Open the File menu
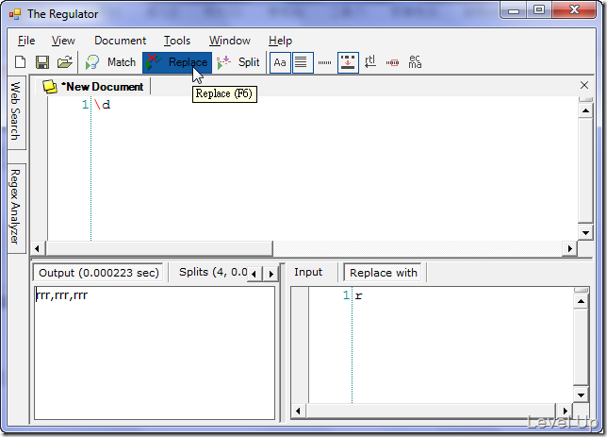This screenshot has height=437, width=607. 26,41
